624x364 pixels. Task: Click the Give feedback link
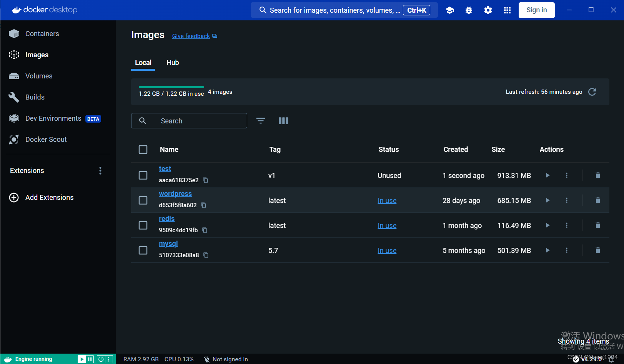pyautogui.click(x=191, y=36)
